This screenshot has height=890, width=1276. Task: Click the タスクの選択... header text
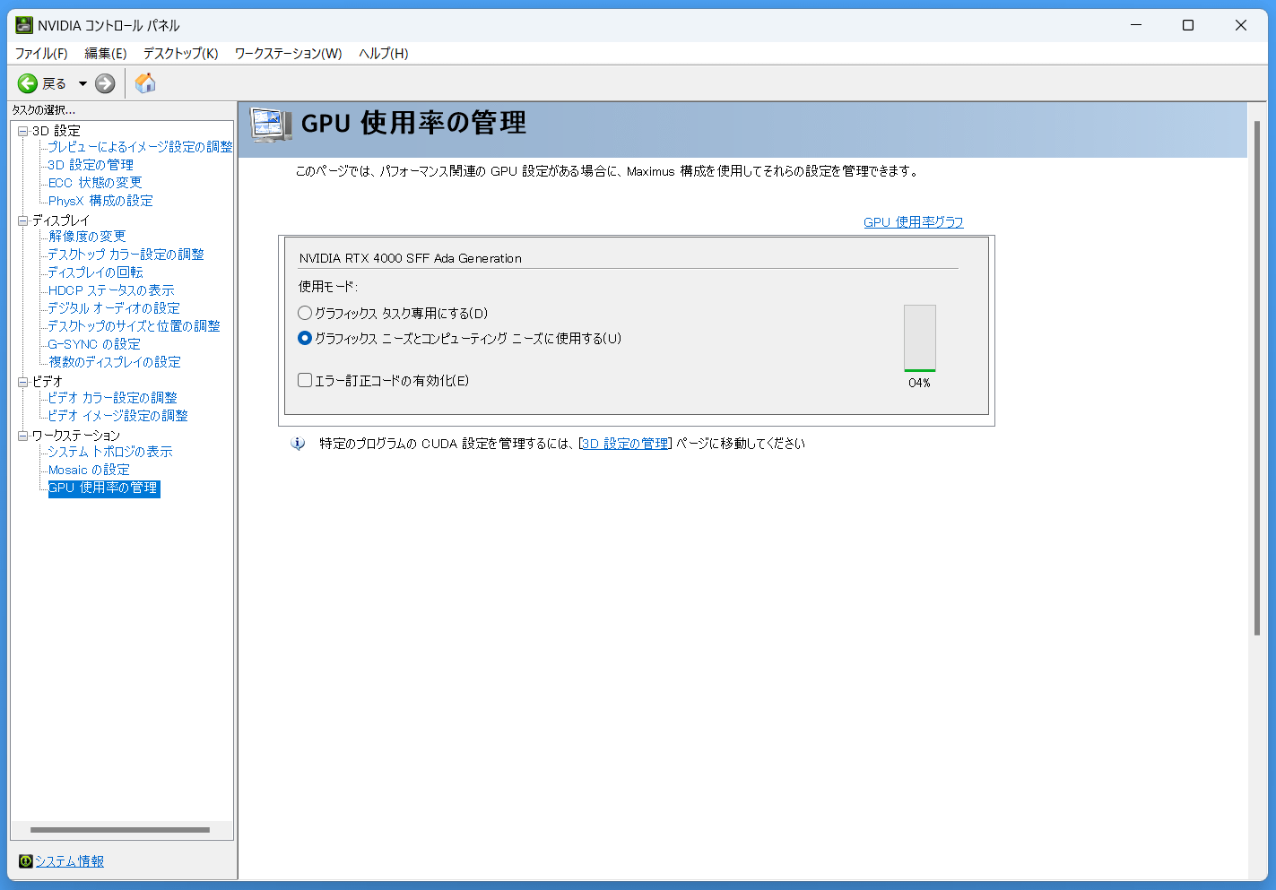pyautogui.click(x=43, y=110)
